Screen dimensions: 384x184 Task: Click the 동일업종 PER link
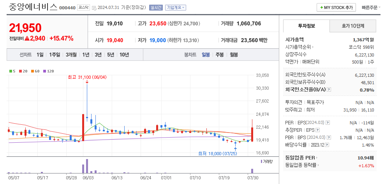tap(300, 158)
